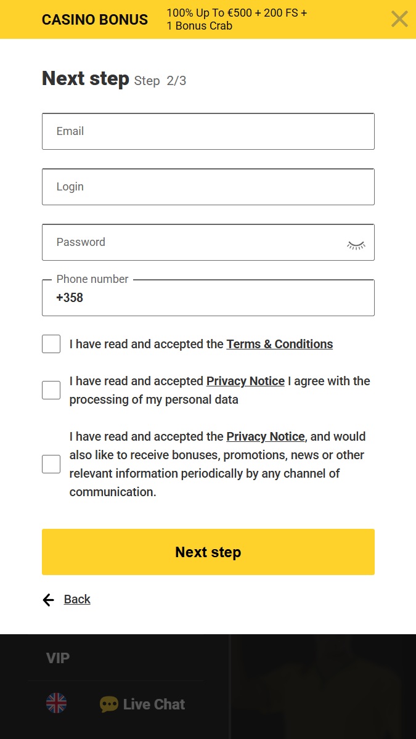Select the VIP menu item
This screenshot has width=416, height=739.
[x=57, y=657]
